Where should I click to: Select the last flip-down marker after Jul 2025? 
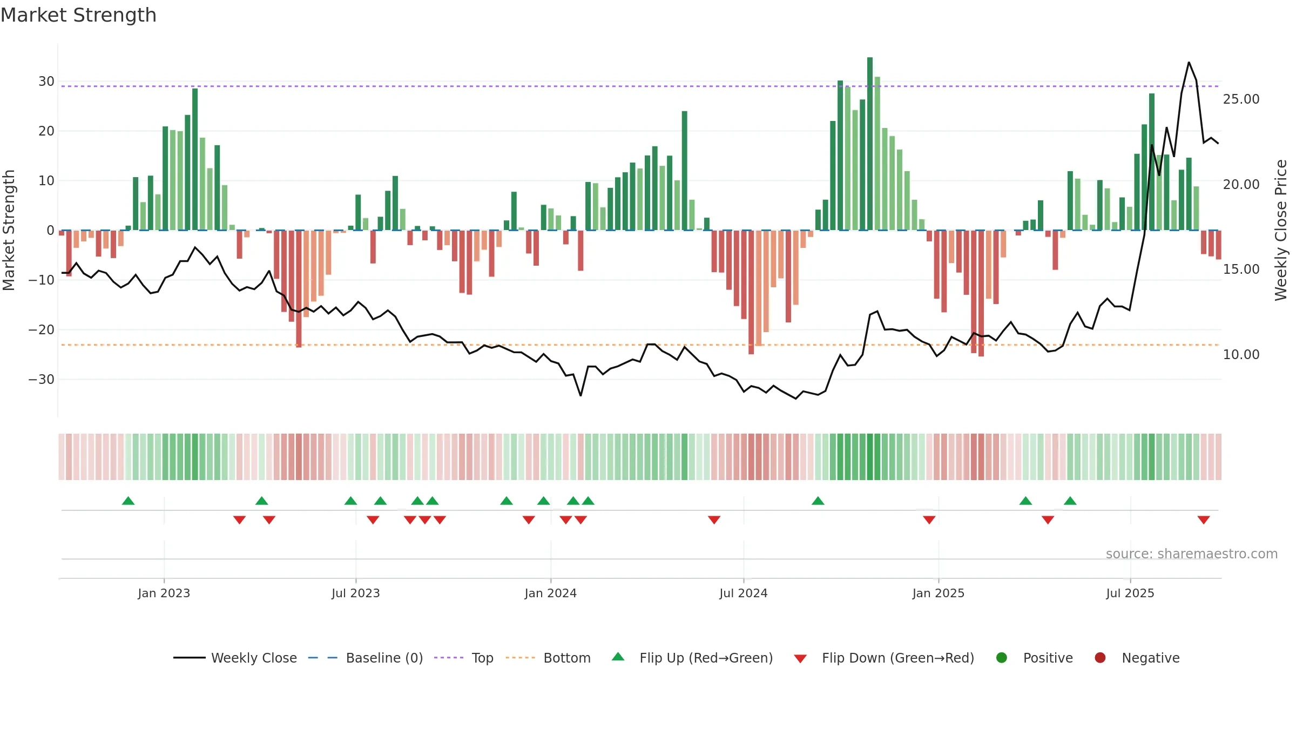[1204, 520]
